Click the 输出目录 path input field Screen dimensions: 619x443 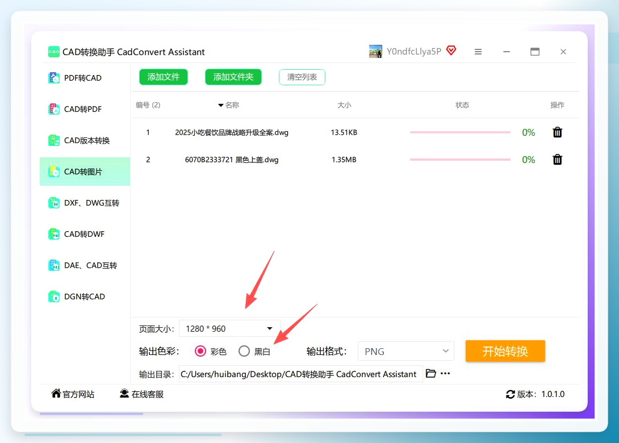click(301, 374)
